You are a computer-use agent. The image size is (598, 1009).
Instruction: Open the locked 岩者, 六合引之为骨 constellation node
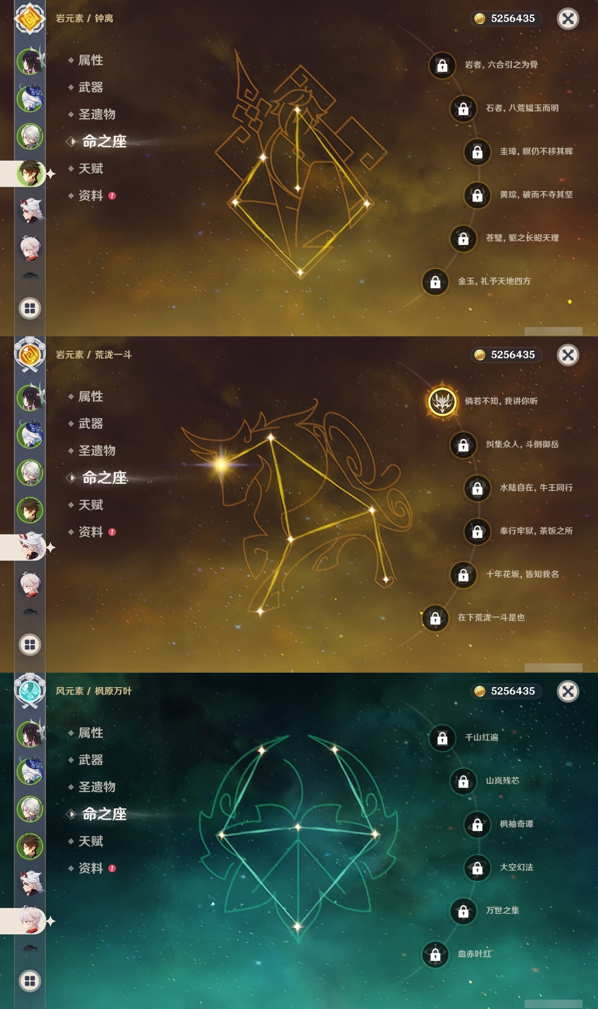442,65
